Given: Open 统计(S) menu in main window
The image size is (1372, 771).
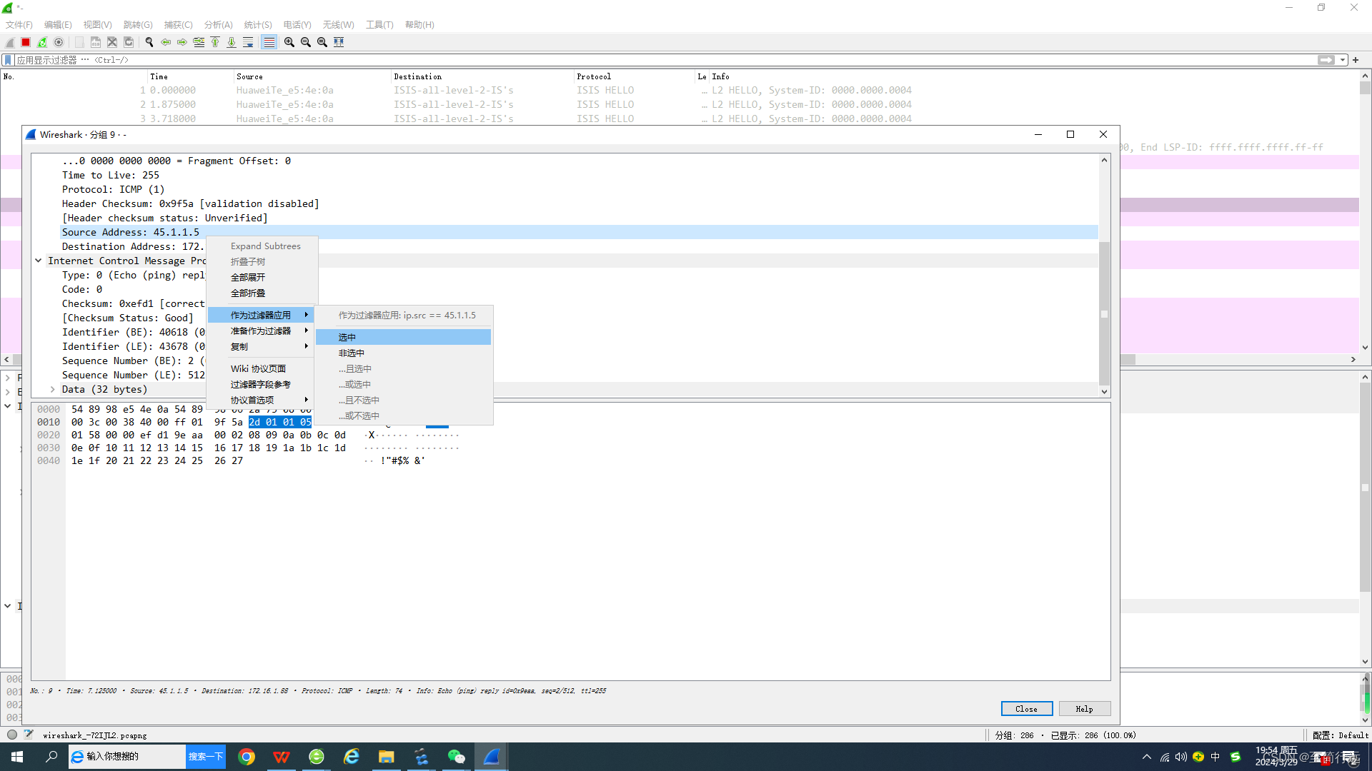Looking at the screenshot, I should [x=258, y=25].
